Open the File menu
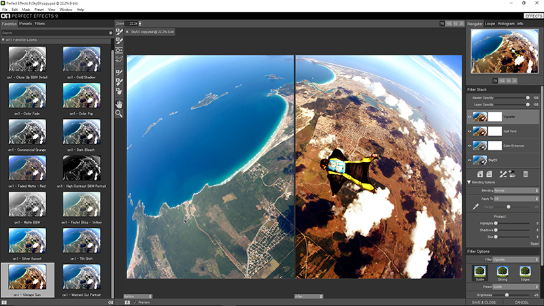The width and height of the screenshot is (544, 306). tap(5, 10)
